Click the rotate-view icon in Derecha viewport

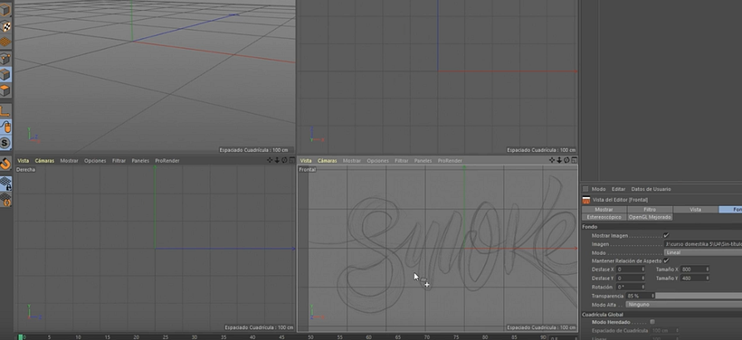[x=284, y=160]
